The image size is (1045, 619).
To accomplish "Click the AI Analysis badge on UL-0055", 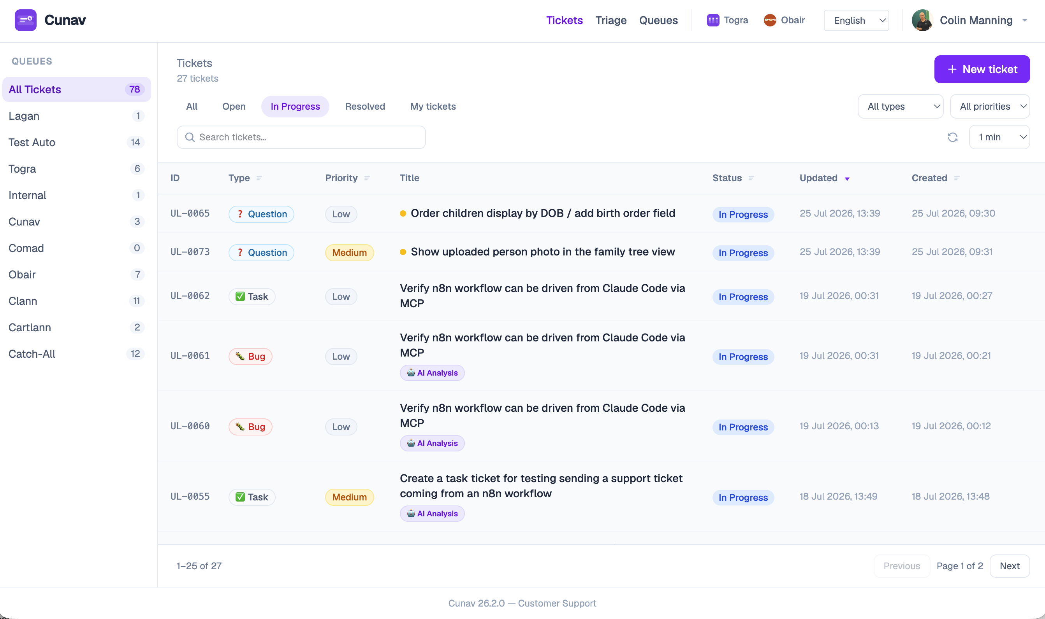I will (x=432, y=514).
